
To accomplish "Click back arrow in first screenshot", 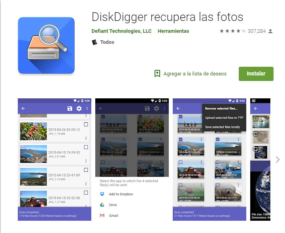I will point(23,109).
